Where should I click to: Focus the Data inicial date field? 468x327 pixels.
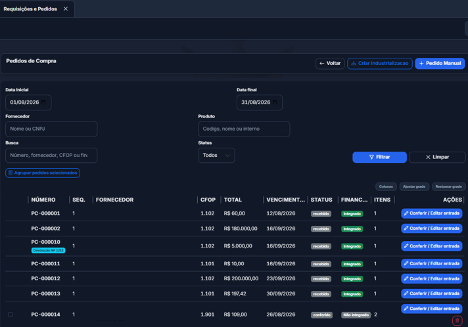[28, 102]
